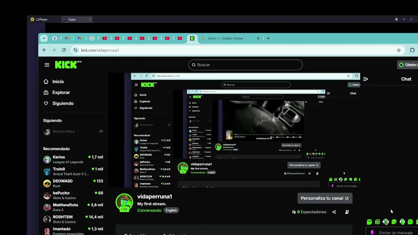
Task: Click Train9 channel avatar
Action: pyautogui.click(x=47, y=171)
